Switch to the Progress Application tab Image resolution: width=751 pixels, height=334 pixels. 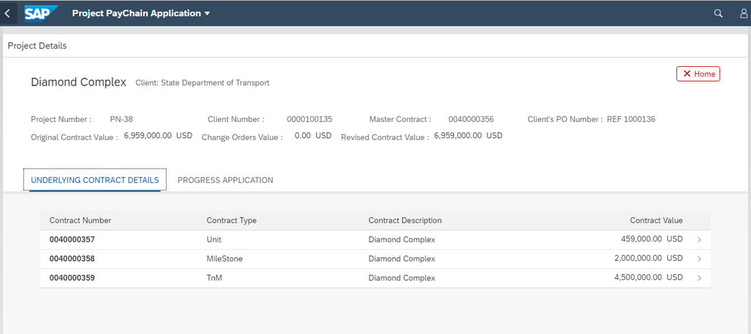point(225,180)
